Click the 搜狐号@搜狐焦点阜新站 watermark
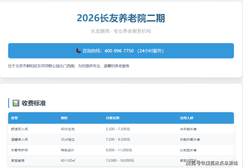Screen dimensions: 243x168 (212, 163)
